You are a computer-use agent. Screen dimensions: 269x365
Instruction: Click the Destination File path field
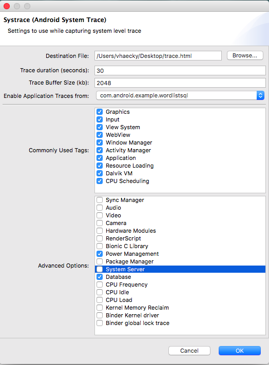coord(158,56)
